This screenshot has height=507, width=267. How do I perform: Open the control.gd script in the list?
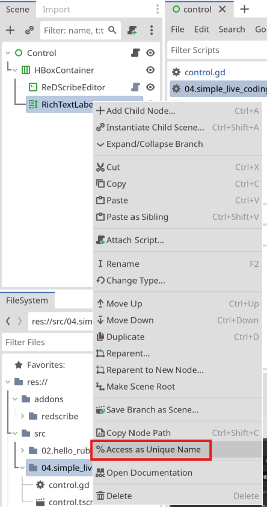[205, 72]
